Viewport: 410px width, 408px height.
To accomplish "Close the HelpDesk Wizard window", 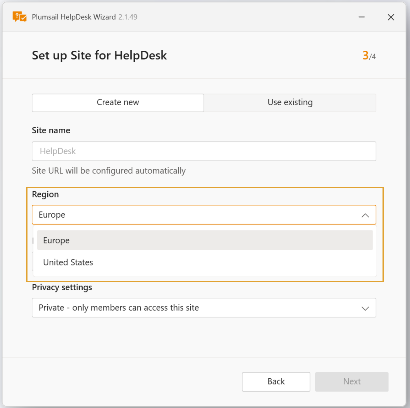I will (391, 17).
